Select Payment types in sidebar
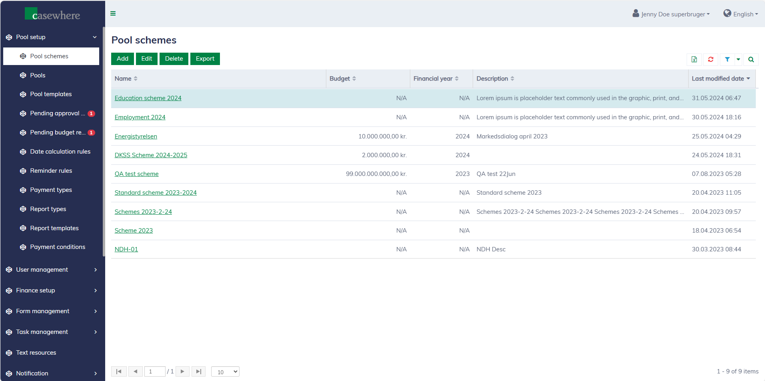Screen dimensions: 765x381 (51, 190)
